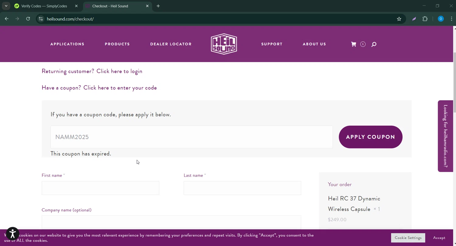This screenshot has width=456, height=246.
Task: Bookmark this page with star icon
Action: coord(399,19)
